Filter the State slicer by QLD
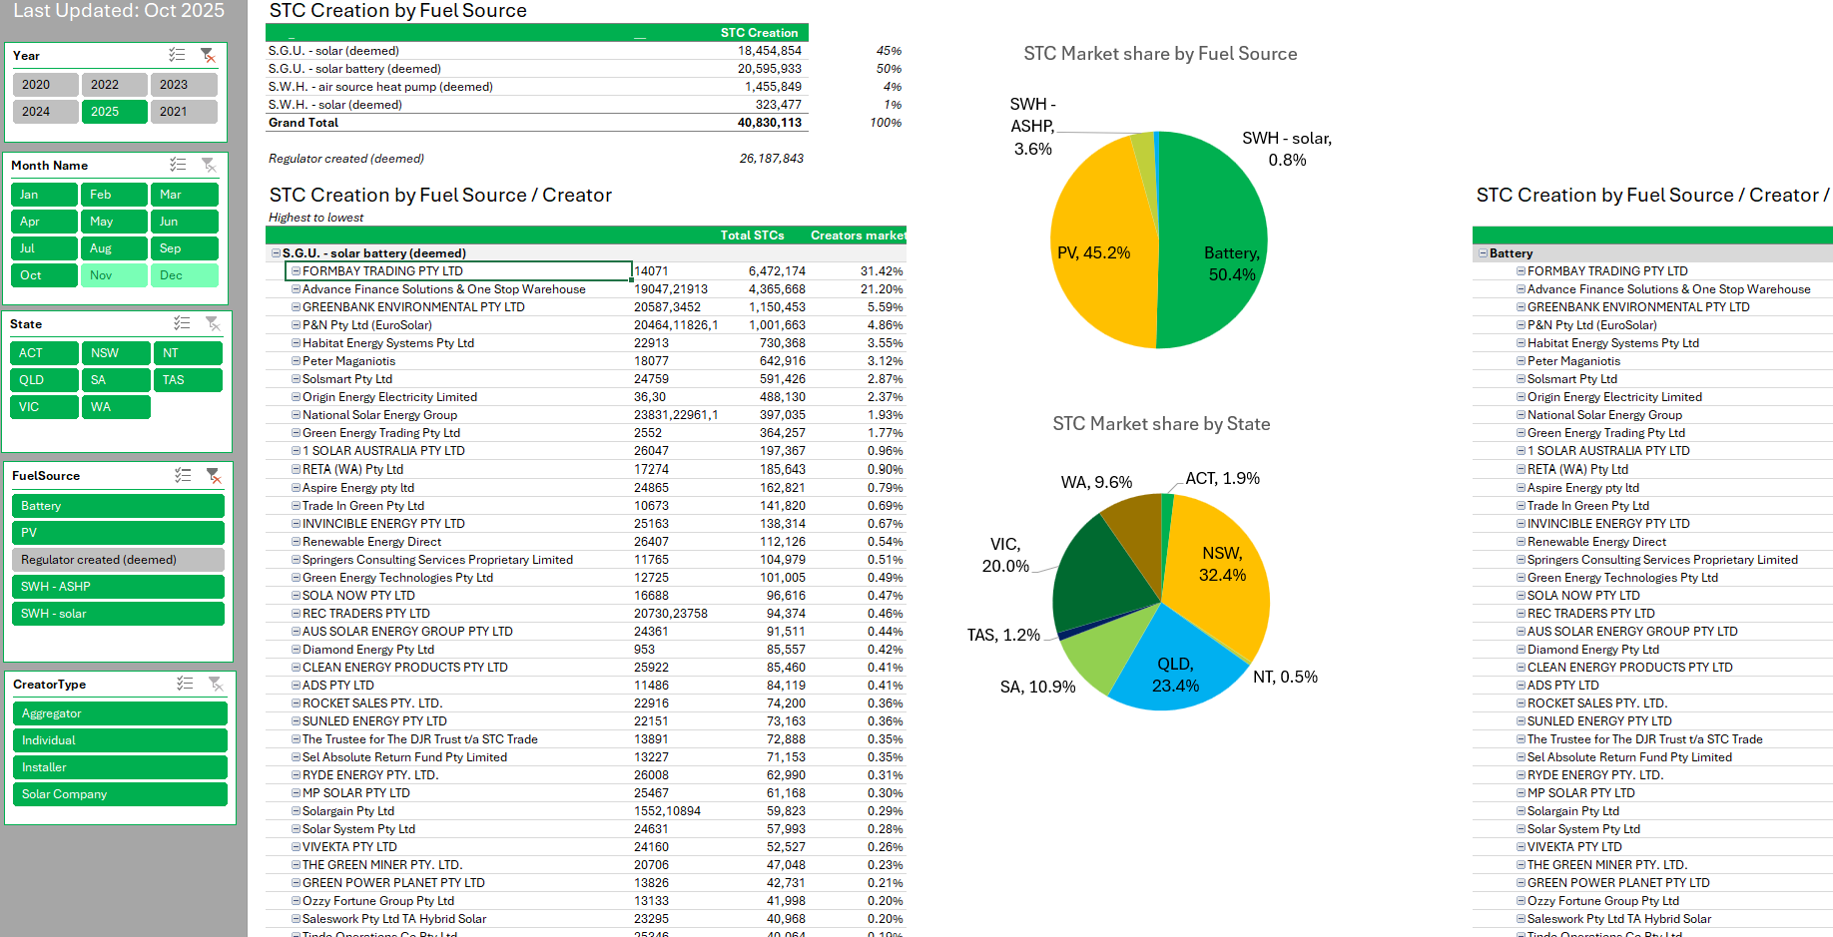Viewport: 1833px width, 937px height. [x=44, y=380]
